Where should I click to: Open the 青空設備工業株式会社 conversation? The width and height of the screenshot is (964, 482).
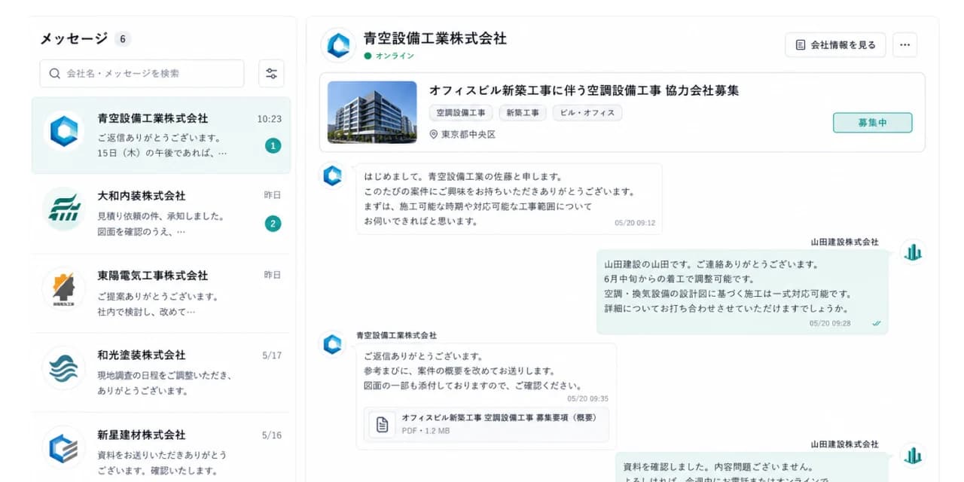(x=161, y=136)
